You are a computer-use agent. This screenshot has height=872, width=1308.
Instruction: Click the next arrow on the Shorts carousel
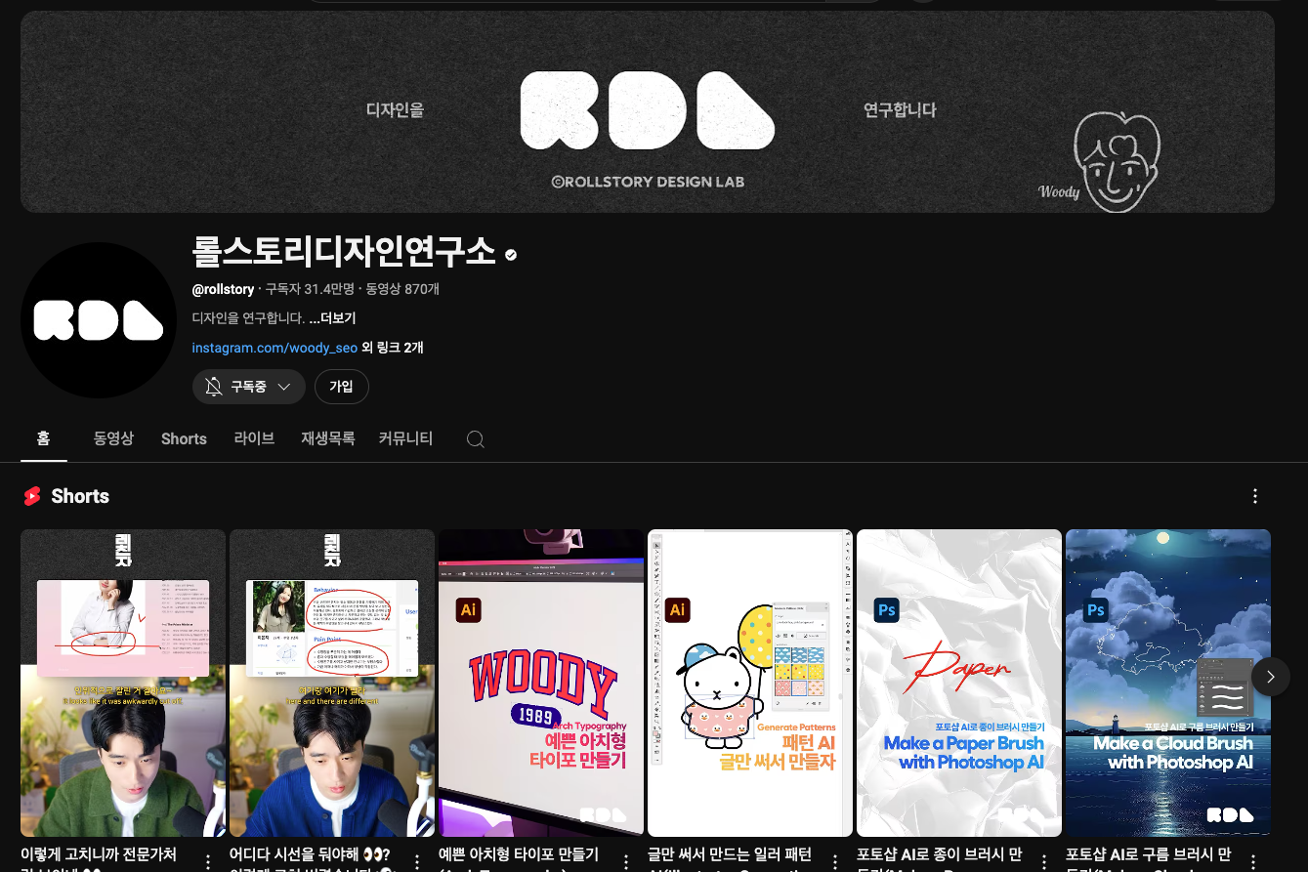(1270, 677)
